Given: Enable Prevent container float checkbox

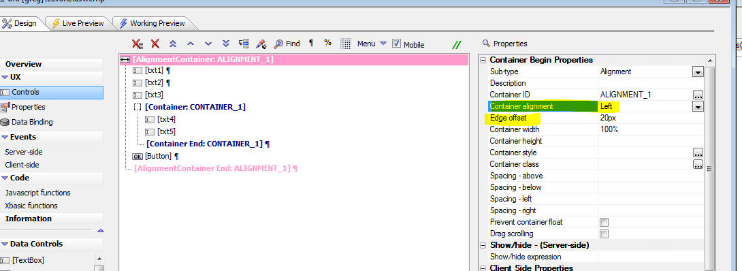Looking at the screenshot, I should point(604,222).
